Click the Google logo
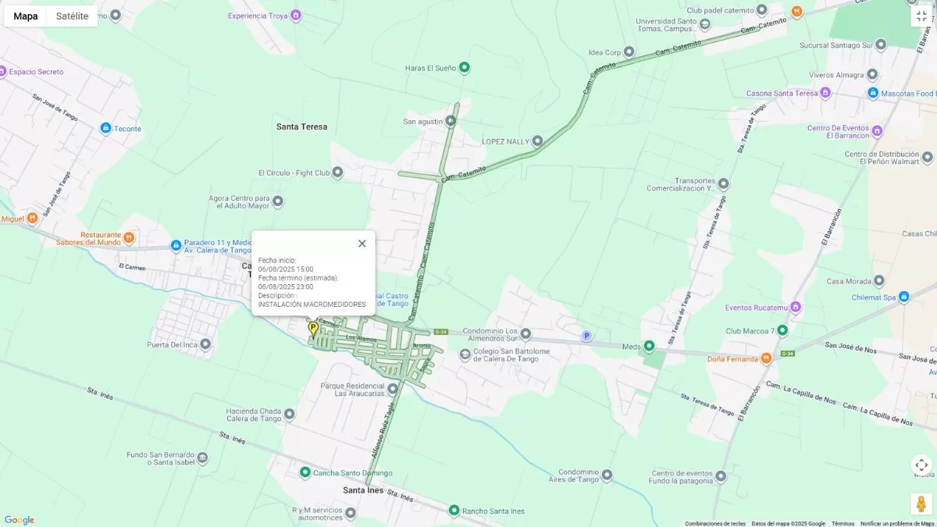937x527 pixels. pyautogui.click(x=20, y=520)
